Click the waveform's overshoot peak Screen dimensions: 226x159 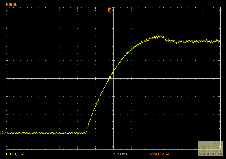point(158,36)
